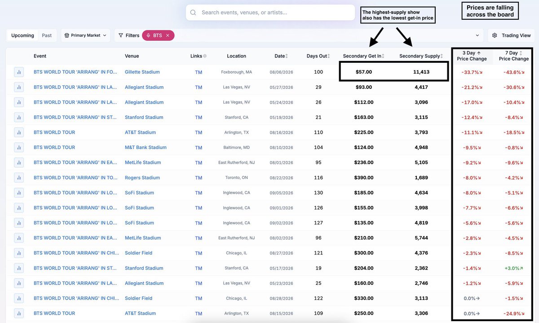Viewport: 539px width, 323px height.
Task: Open chart icon for Stanford Stadium 05/17/2026 row
Action: click(x=19, y=268)
